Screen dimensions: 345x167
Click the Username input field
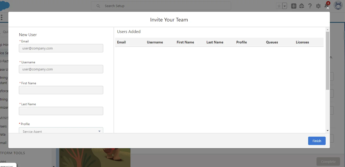click(x=61, y=69)
